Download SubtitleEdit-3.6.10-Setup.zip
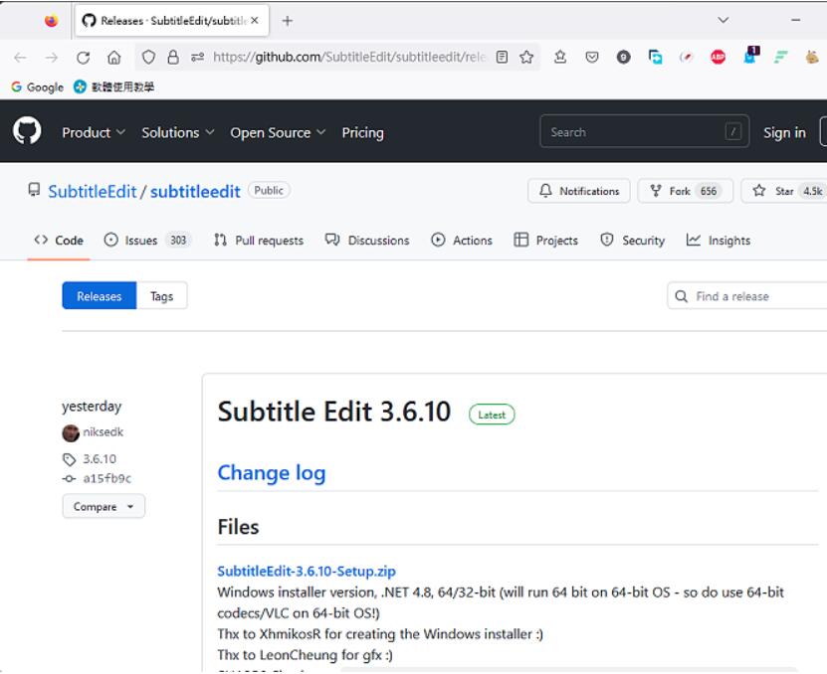 307,572
